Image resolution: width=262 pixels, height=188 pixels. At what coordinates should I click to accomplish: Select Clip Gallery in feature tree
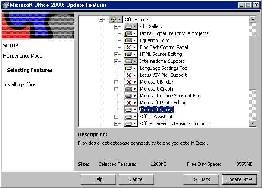tap(151, 26)
